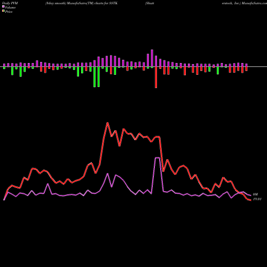Click the '19.01' price value label

click(x=257, y=199)
